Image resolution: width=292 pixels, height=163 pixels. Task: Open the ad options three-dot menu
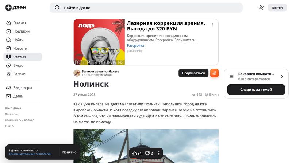212,25
